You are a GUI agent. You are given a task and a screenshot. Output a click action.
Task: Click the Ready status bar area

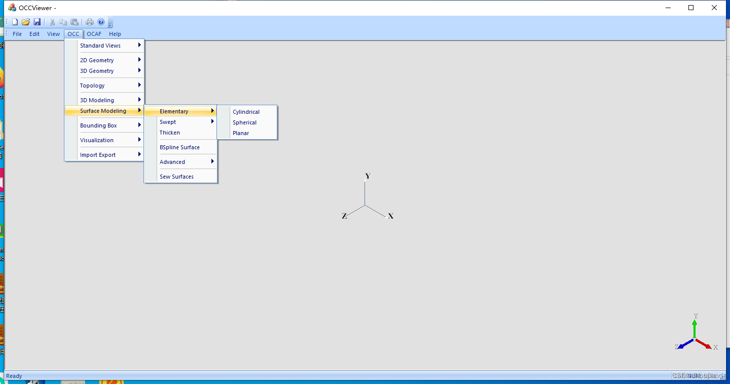pyautogui.click(x=14, y=376)
